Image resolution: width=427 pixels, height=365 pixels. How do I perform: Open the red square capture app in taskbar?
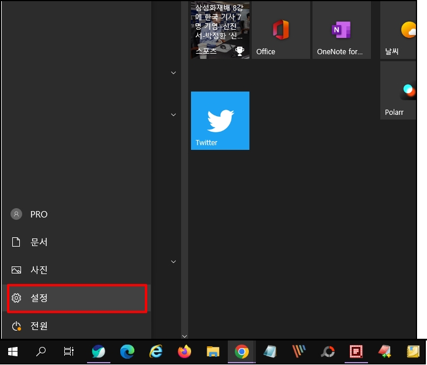pyautogui.click(x=356, y=352)
